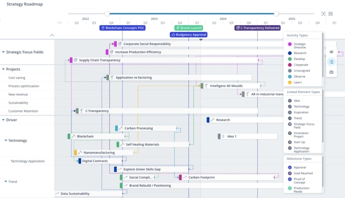This screenshot has width=345, height=198.
Task: Select the Budgetary Approval milestone
Action: tap(188, 35)
